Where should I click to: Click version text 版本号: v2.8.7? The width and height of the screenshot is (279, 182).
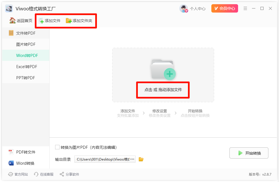click(x=260, y=174)
